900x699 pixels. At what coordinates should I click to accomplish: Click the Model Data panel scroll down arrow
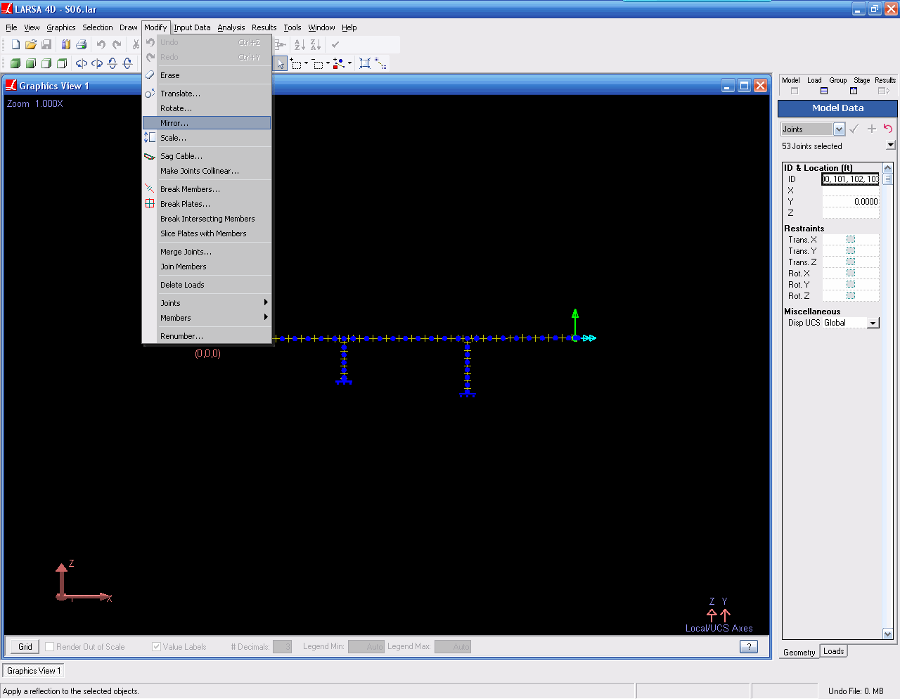point(888,634)
